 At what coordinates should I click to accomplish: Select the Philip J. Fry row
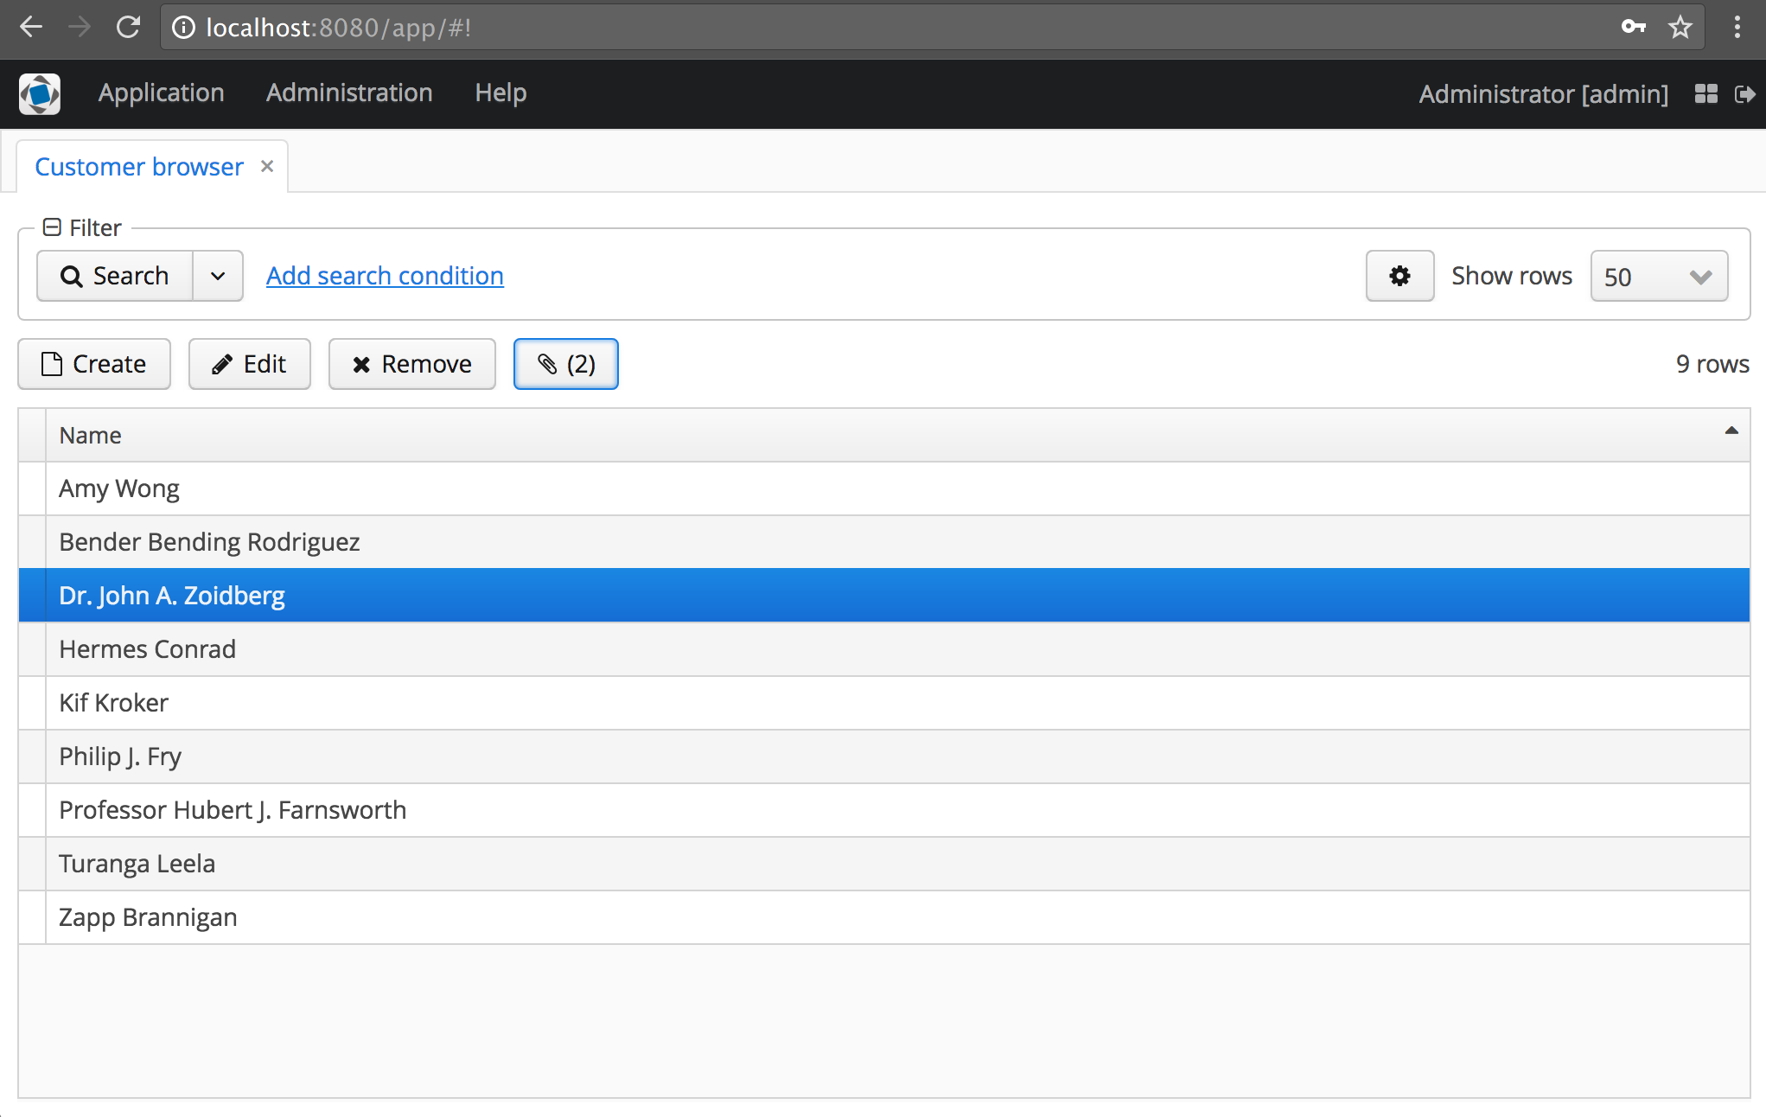click(884, 756)
